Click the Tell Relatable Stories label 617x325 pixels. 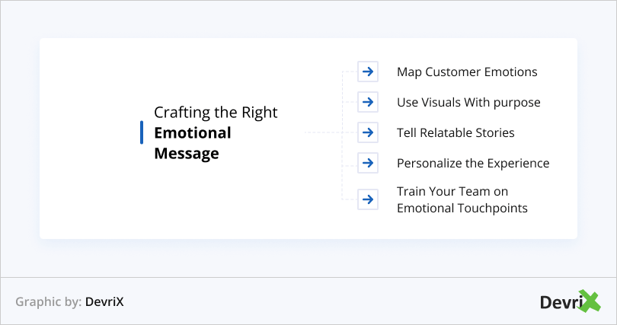click(456, 133)
